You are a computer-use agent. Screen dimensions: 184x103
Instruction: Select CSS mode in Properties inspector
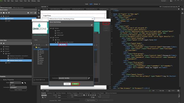(x=44, y=97)
